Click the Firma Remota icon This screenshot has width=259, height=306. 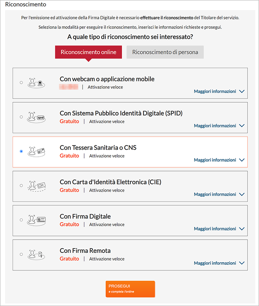tap(36, 255)
